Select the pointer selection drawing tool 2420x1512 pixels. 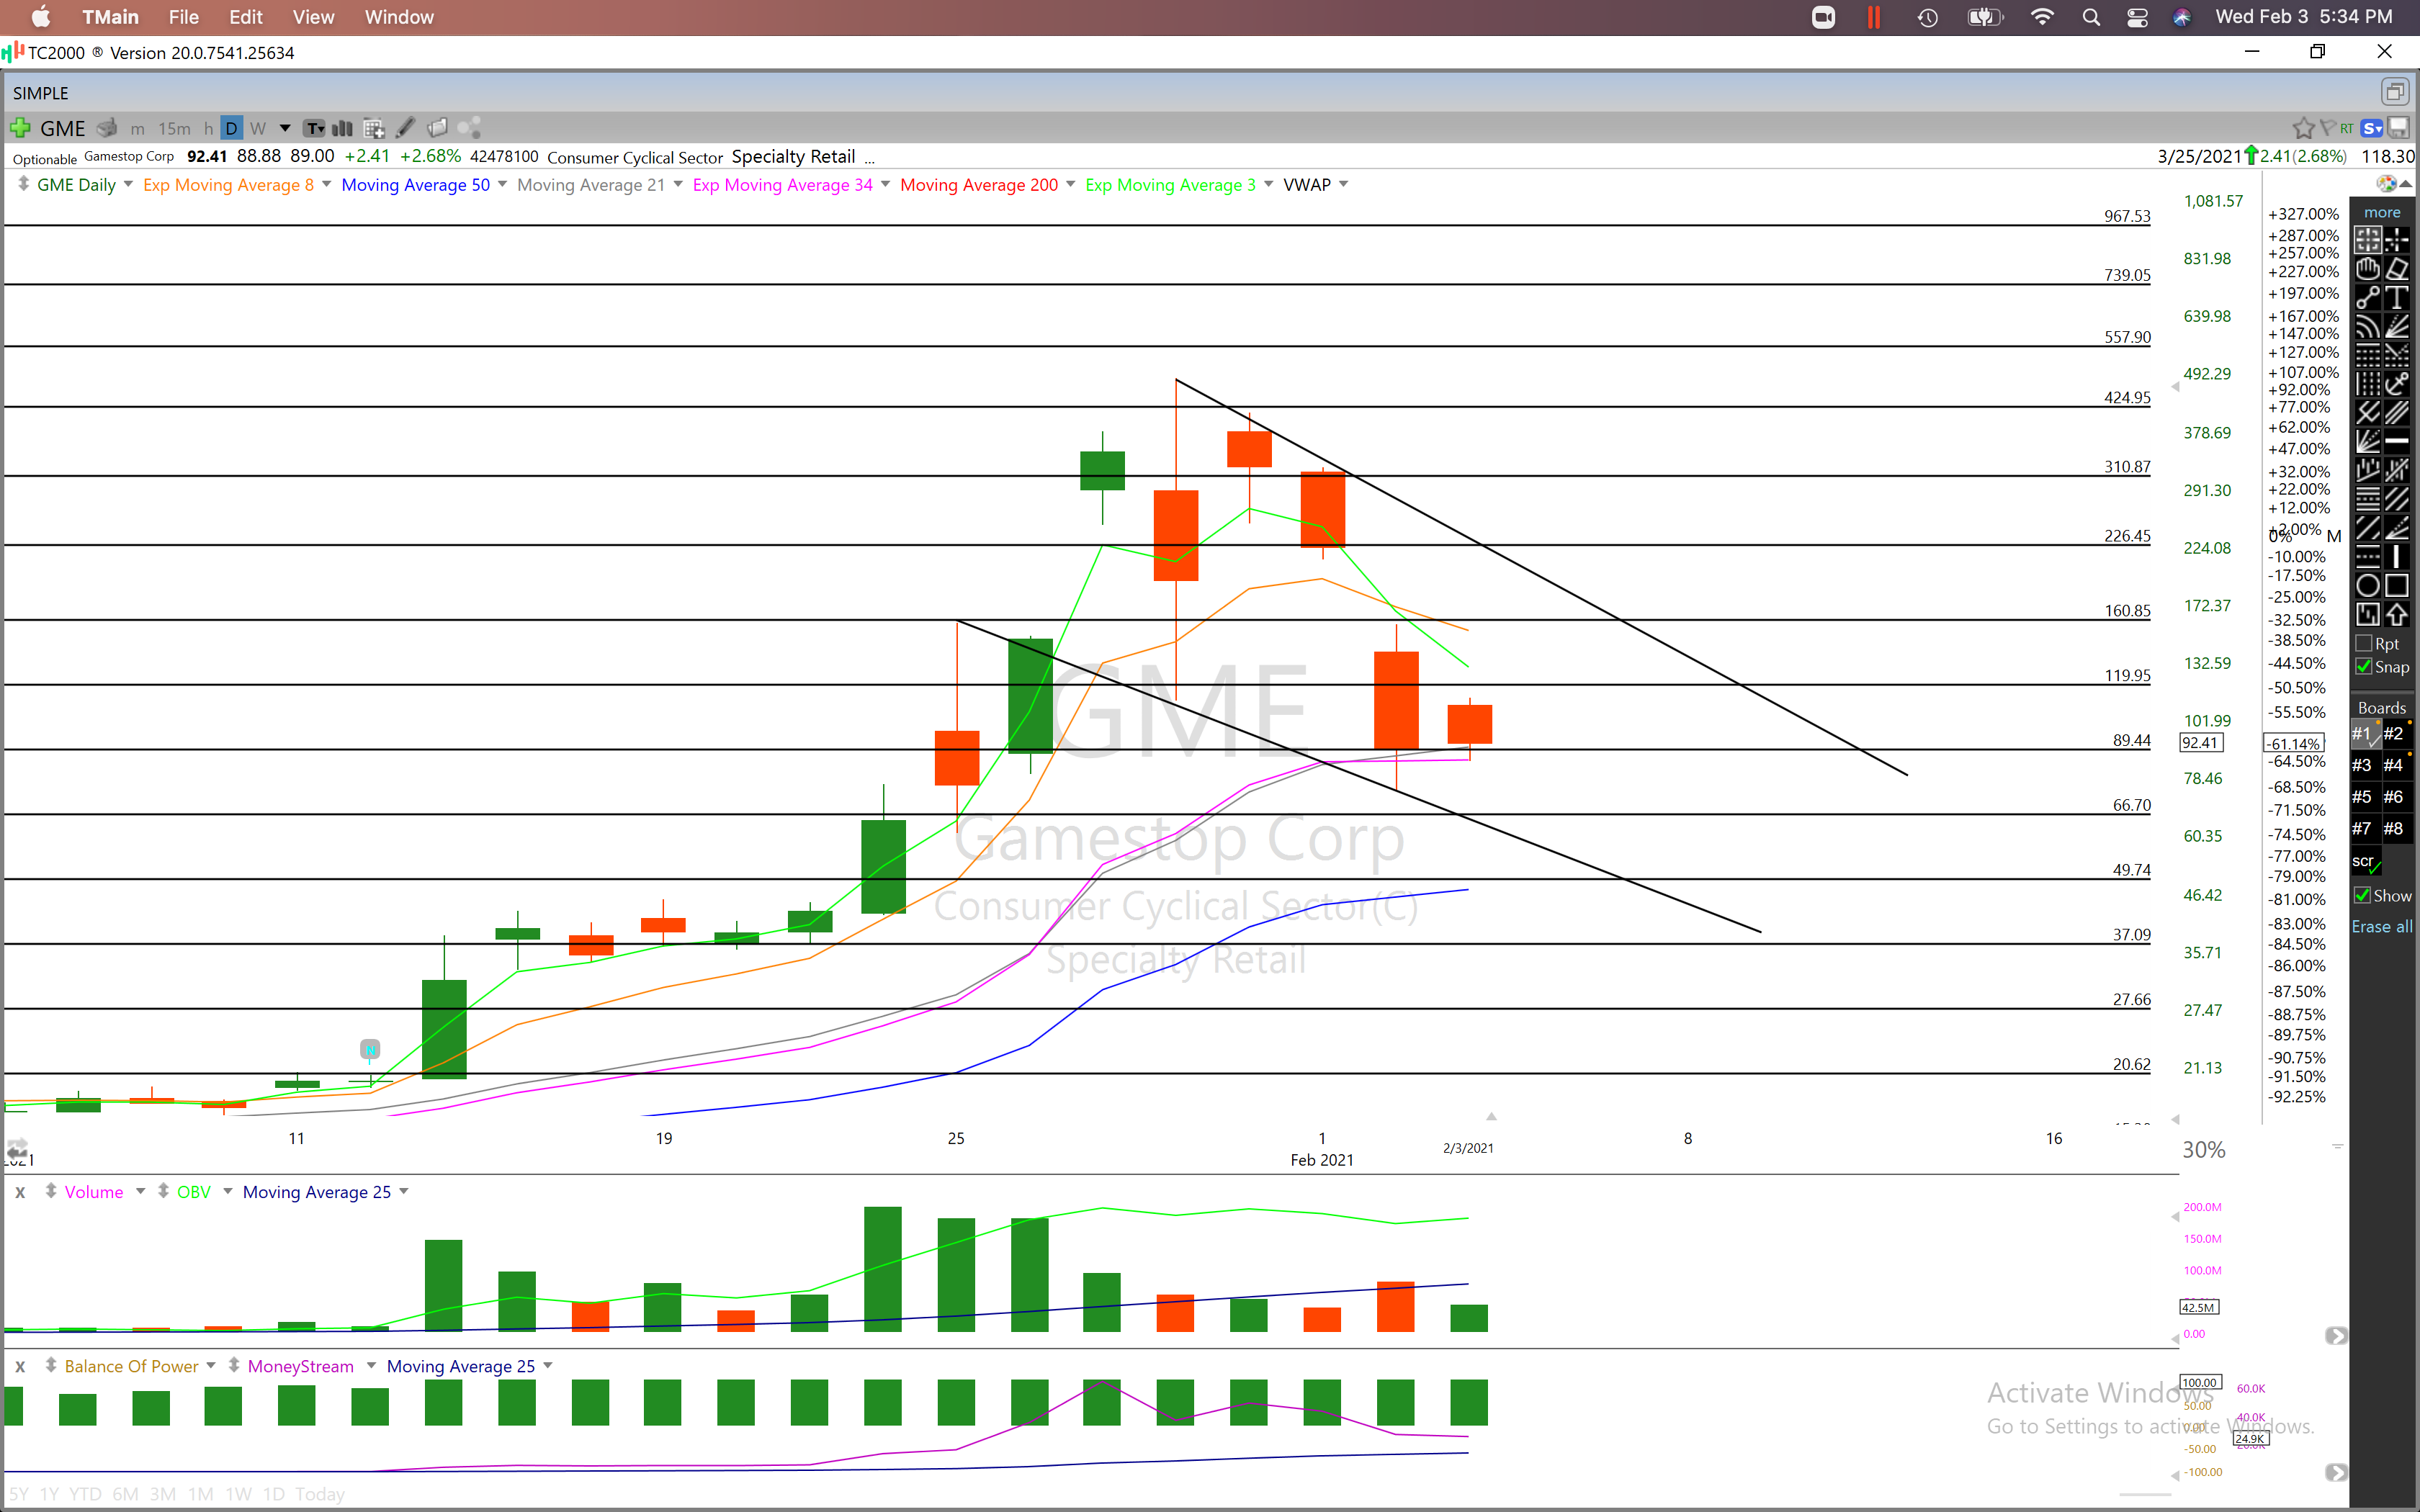click(2367, 240)
